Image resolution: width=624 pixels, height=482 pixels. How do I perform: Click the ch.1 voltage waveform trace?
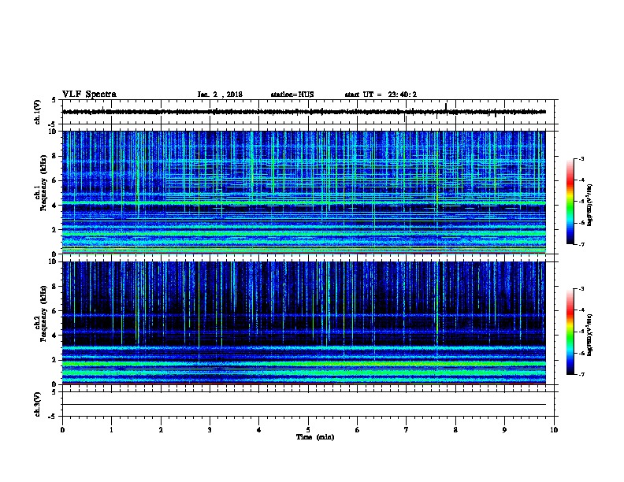coord(304,112)
